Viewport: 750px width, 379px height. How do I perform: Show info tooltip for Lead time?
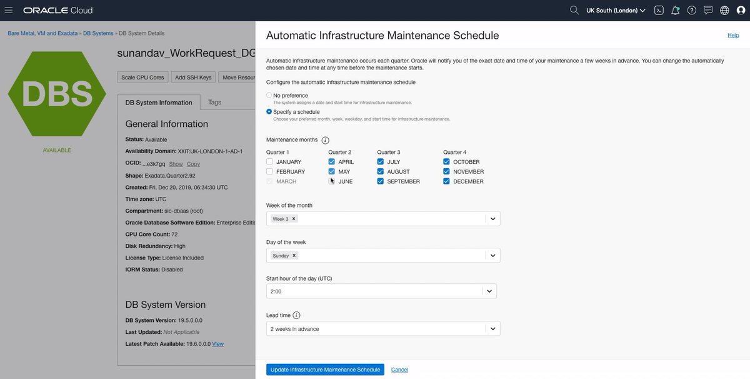[x=296, y=316]
